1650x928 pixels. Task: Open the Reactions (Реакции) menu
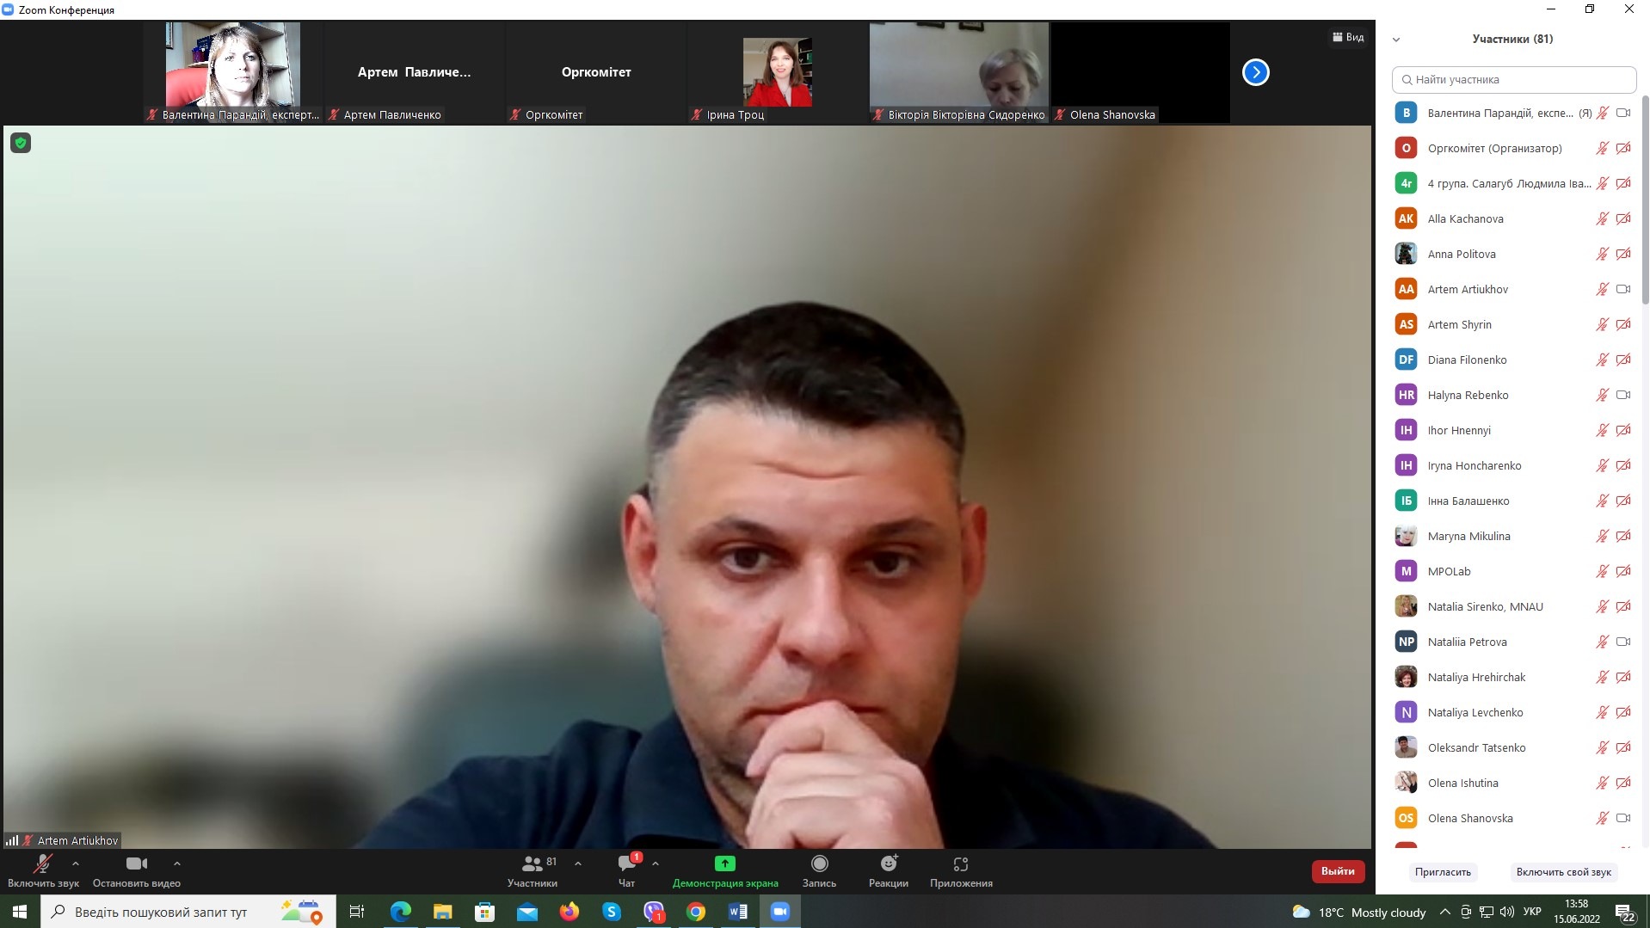(888, 870)
